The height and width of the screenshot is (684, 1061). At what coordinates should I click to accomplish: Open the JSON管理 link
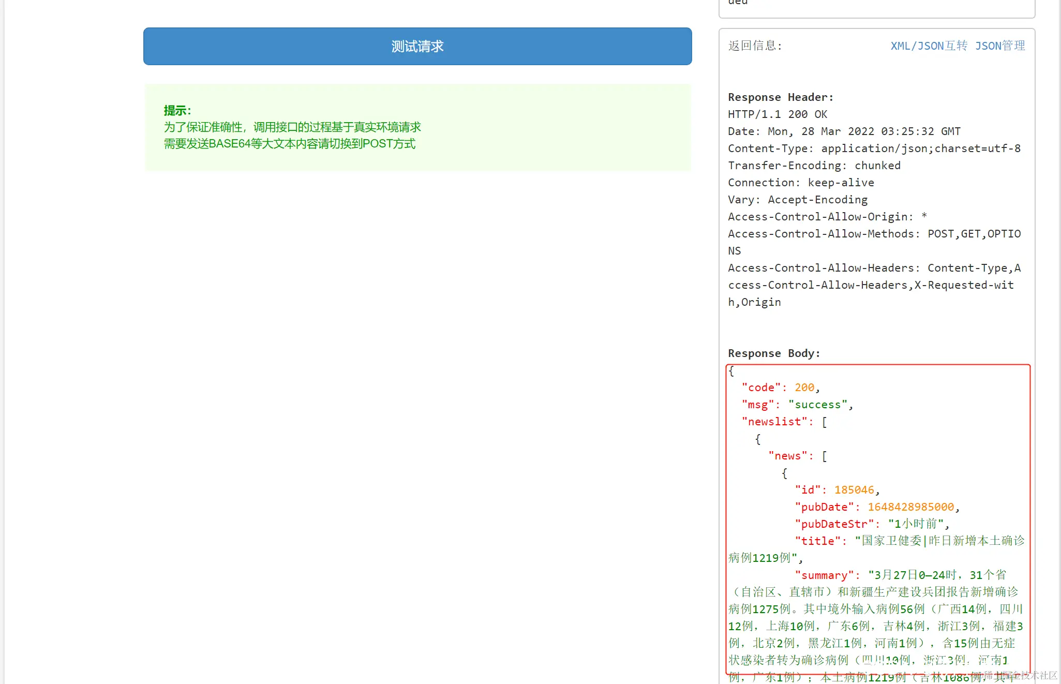(x=999, y=46)
